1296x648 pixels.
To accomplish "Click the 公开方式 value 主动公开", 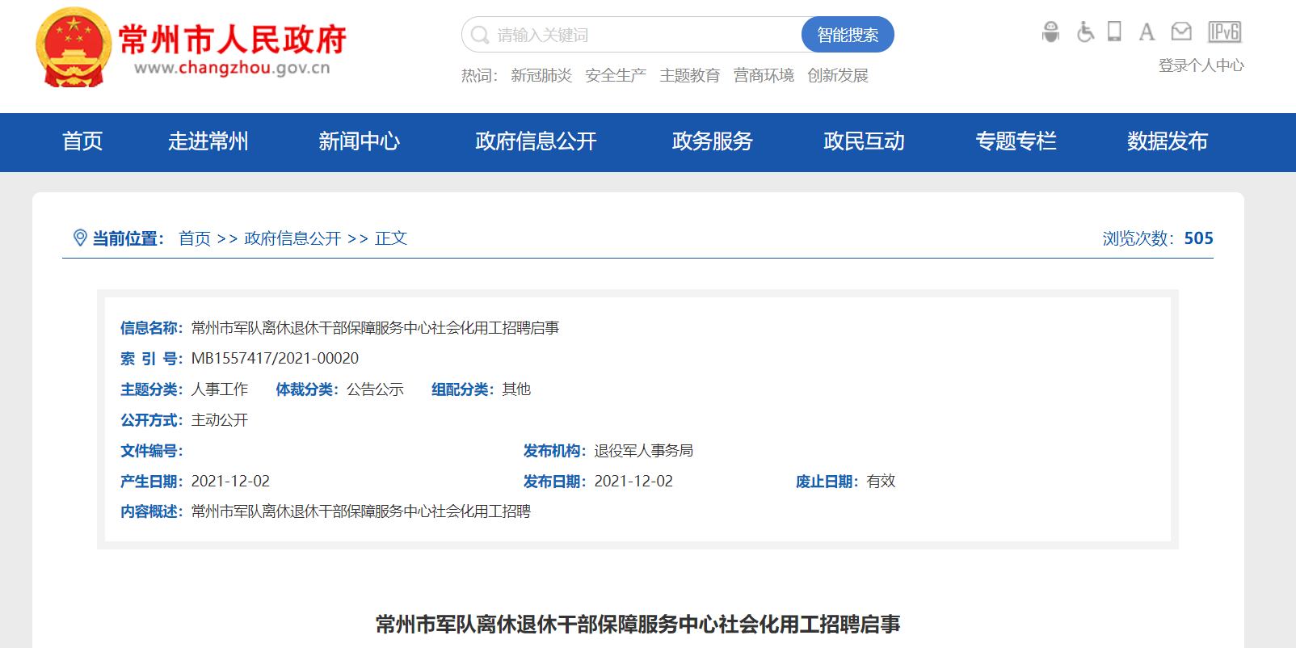I will tap(220, 420).
